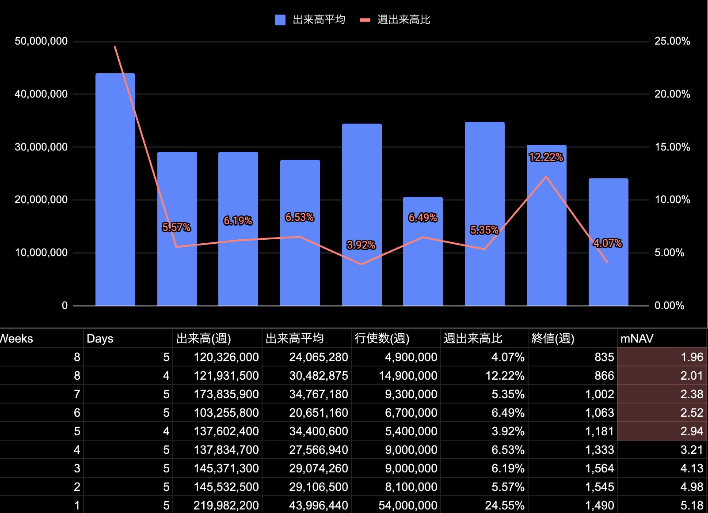Select the highlighted mNAV cell 2.52
The height and width of the screenshot is (513, 708).
point(662,413)
